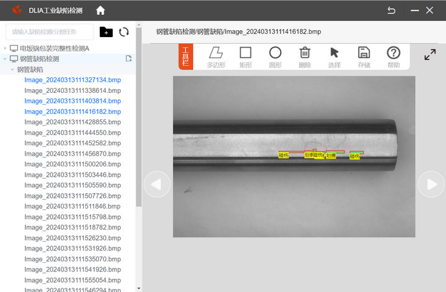The image size is (446, 292).
Task: Open Image_20240313111444550.bmp
Action: (72, 132)
